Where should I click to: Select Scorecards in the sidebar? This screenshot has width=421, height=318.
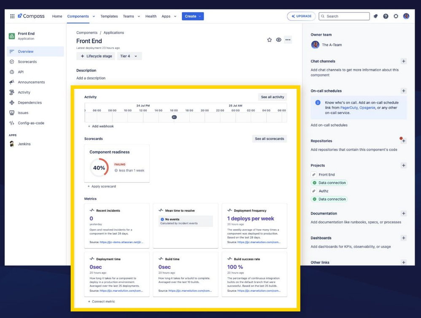click(x=35, y=62)
